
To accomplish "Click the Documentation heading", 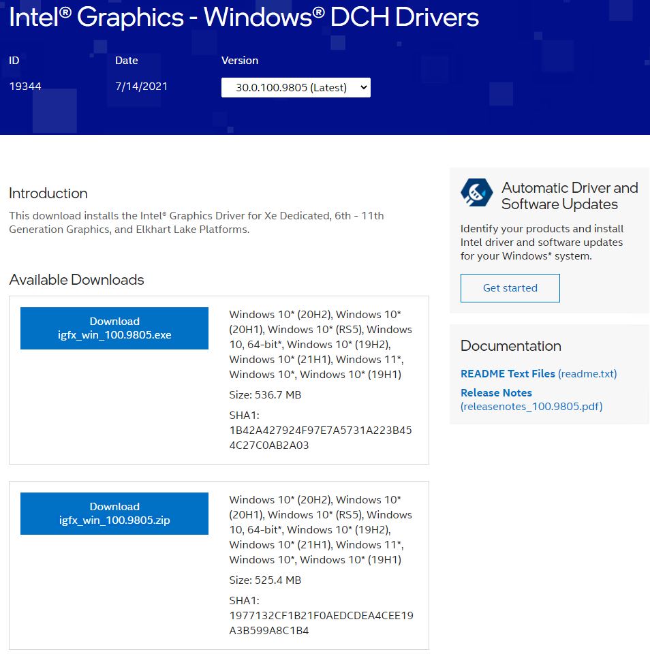I will click(x=510, y=346).
